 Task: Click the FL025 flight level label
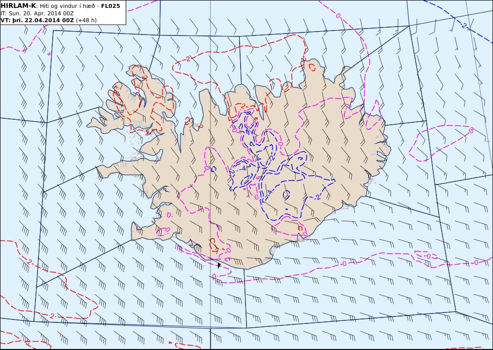point(110,6)
